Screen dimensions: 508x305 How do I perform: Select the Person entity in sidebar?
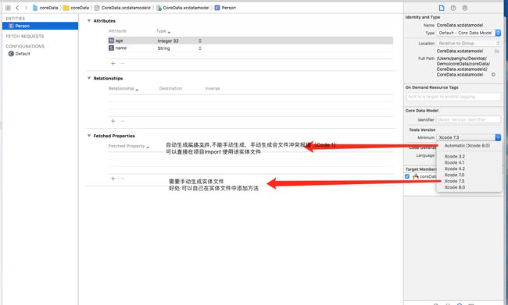pyautogui.click(x=40, y=26)
